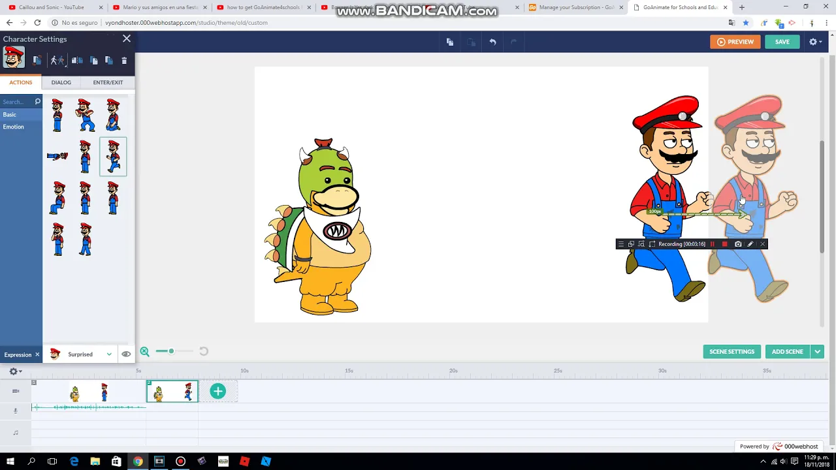Switch to the ACTIONS tab
This screenshot has width=836, height=470.
[x=20, y=82]
